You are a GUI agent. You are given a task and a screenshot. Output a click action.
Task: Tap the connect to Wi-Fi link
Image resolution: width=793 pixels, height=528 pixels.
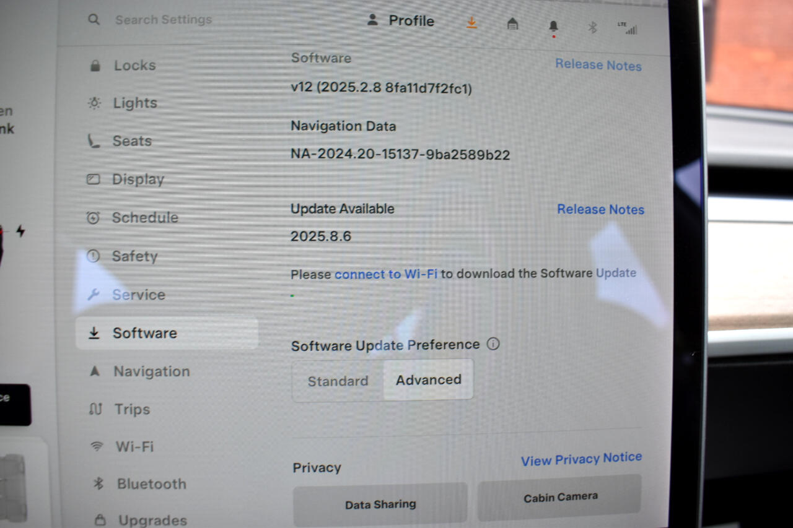tap(387, 274)
